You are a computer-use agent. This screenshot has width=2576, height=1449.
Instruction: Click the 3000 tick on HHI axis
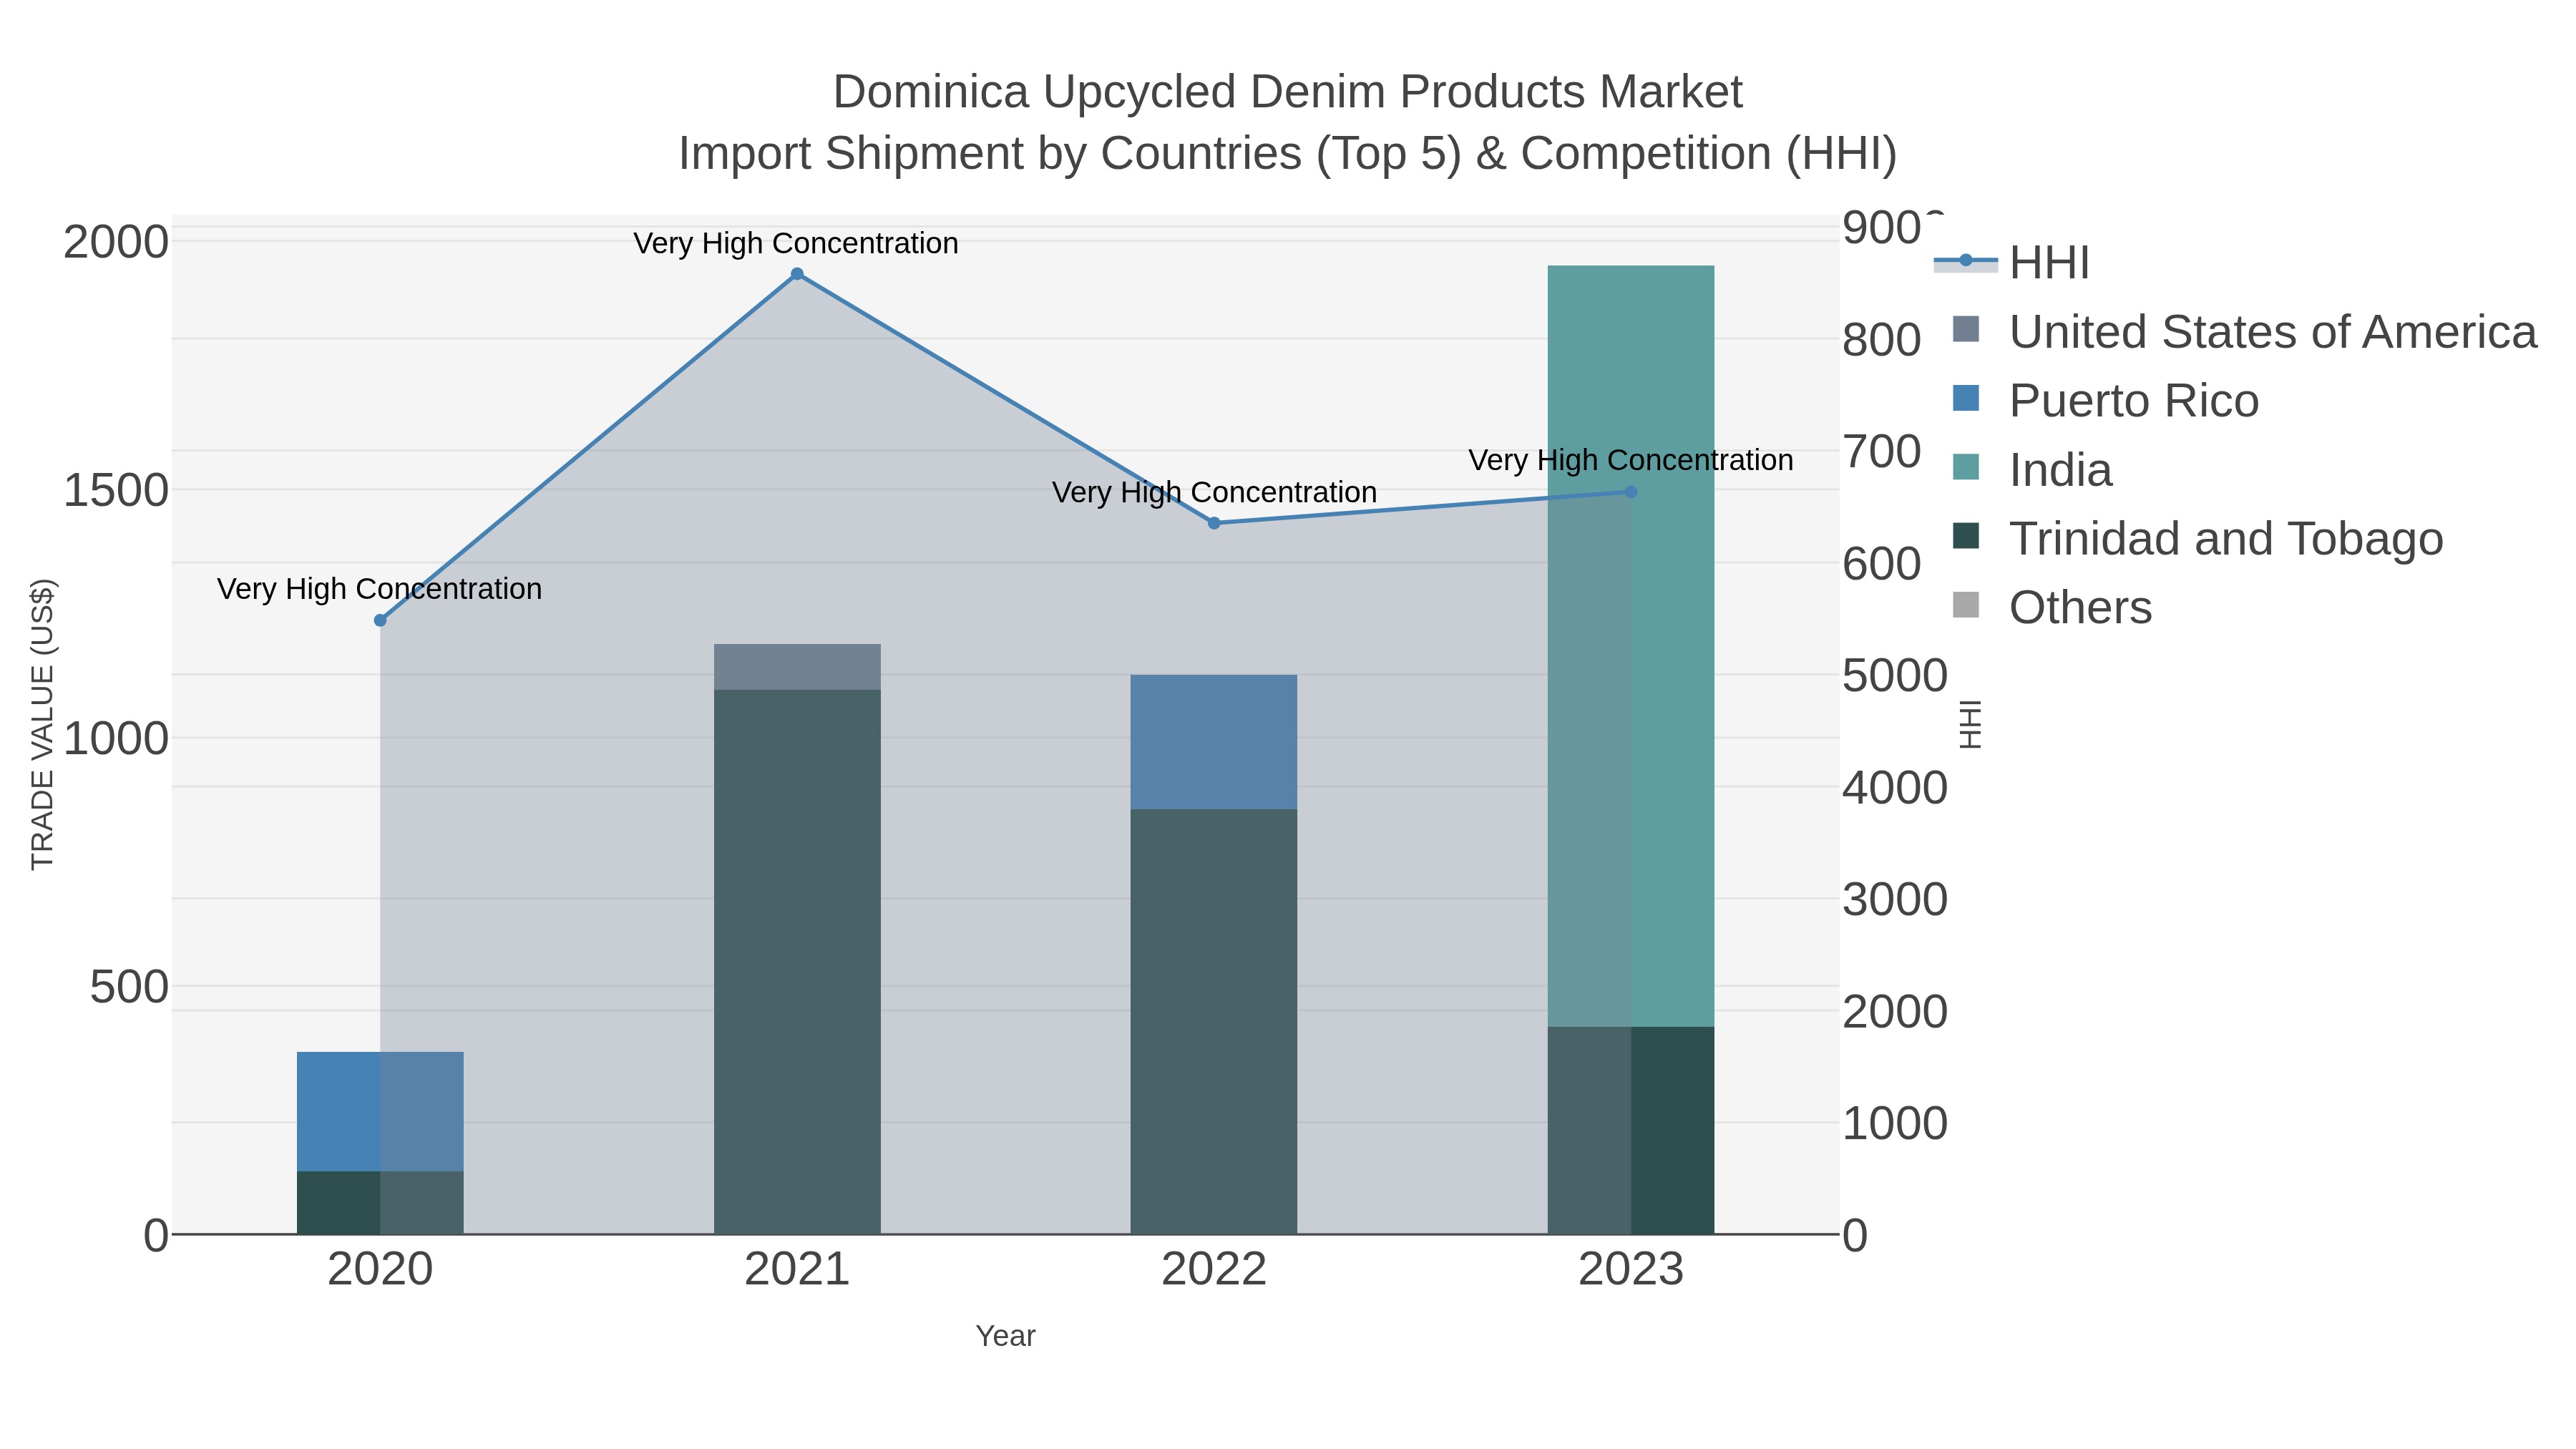pos(1895,899)
